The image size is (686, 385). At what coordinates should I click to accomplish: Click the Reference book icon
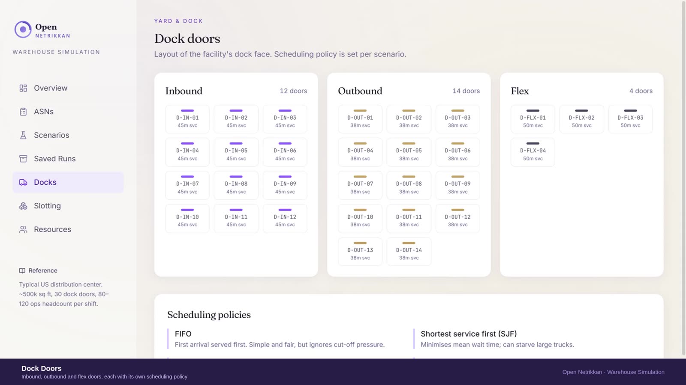point(22,271)
